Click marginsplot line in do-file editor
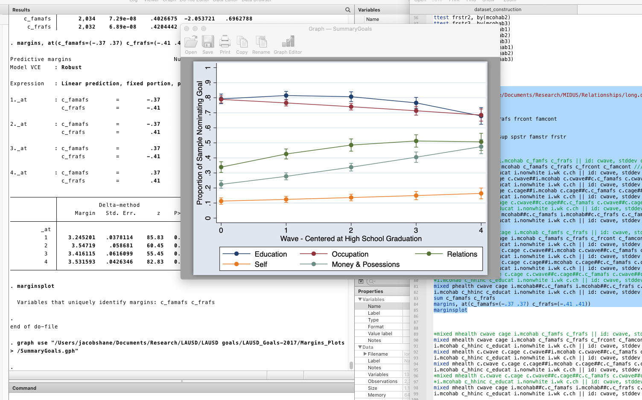 click(x=450, y=310)
